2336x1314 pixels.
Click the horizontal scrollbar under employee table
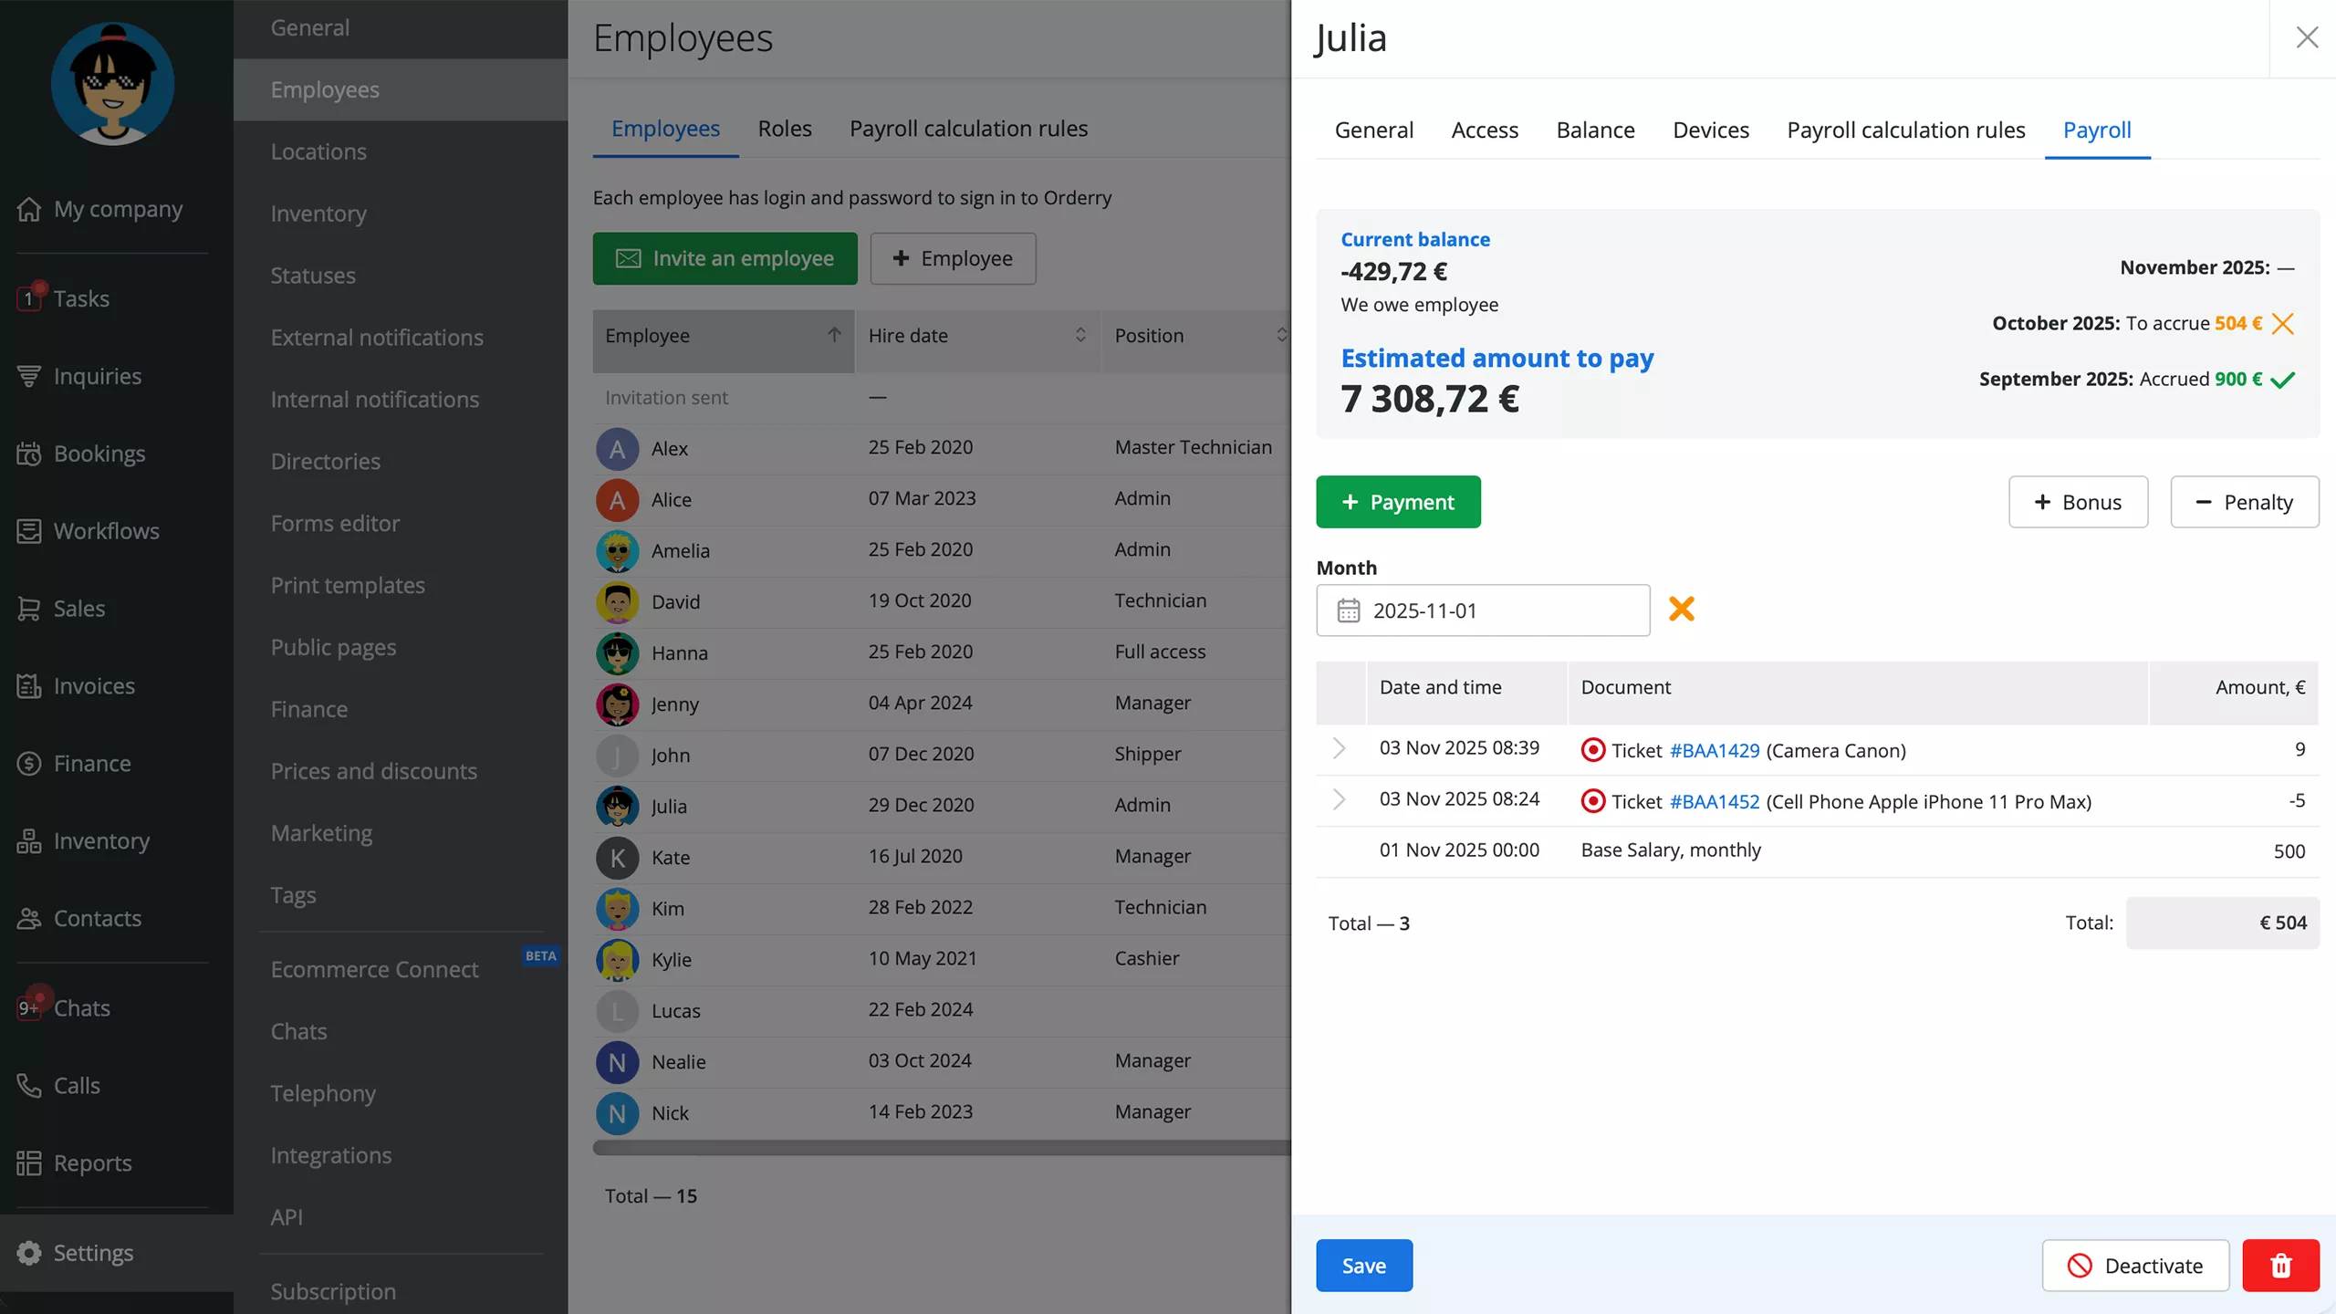[940, 1148]
